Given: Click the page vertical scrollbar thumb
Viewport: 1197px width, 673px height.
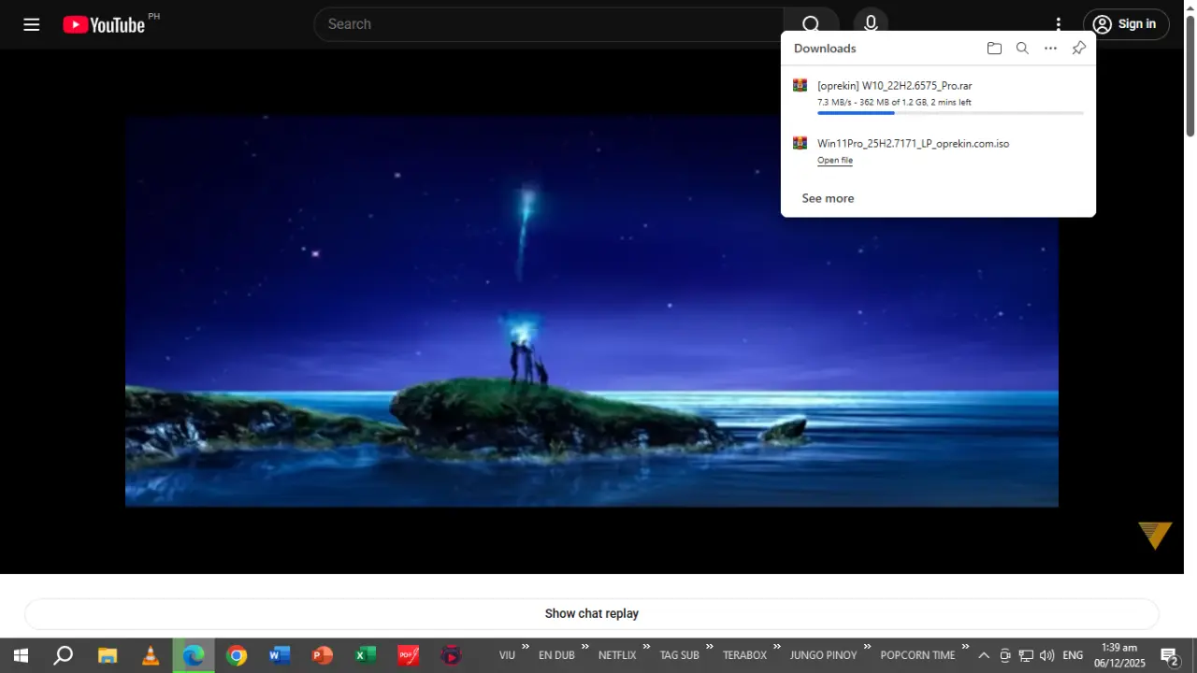Looking at the screenshot, I should [1190, 76].
